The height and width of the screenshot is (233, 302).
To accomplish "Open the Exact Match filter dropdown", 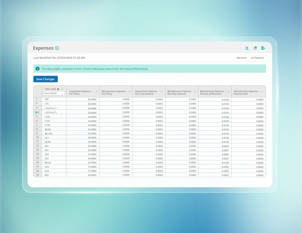I will point(54,93).
